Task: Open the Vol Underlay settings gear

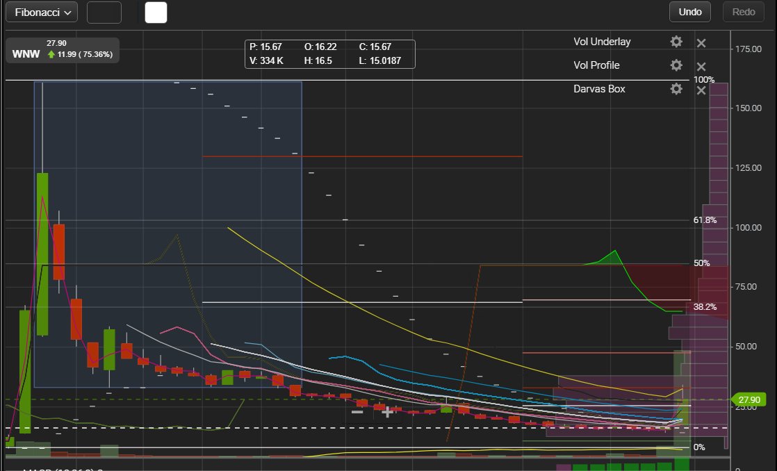Action: (676, 42)
